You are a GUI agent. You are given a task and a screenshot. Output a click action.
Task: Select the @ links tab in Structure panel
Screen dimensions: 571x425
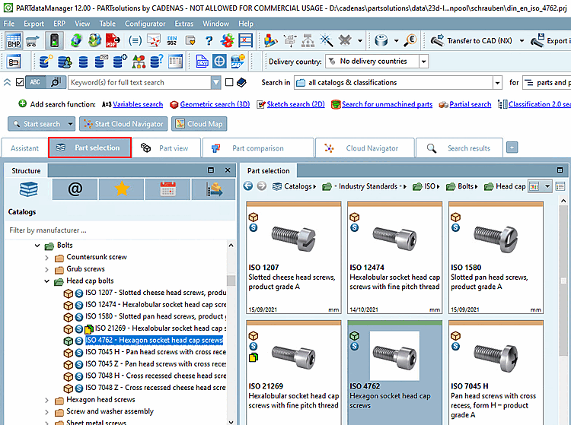75,189
